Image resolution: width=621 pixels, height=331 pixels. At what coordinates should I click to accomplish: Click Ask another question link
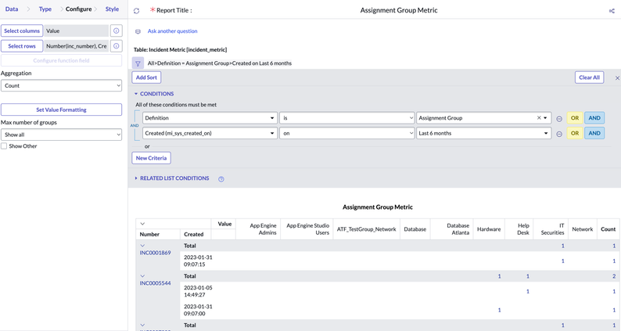pos(172,31)
